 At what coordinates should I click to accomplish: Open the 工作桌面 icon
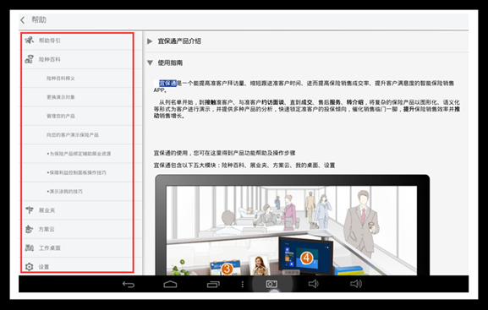tap(30, 247)
